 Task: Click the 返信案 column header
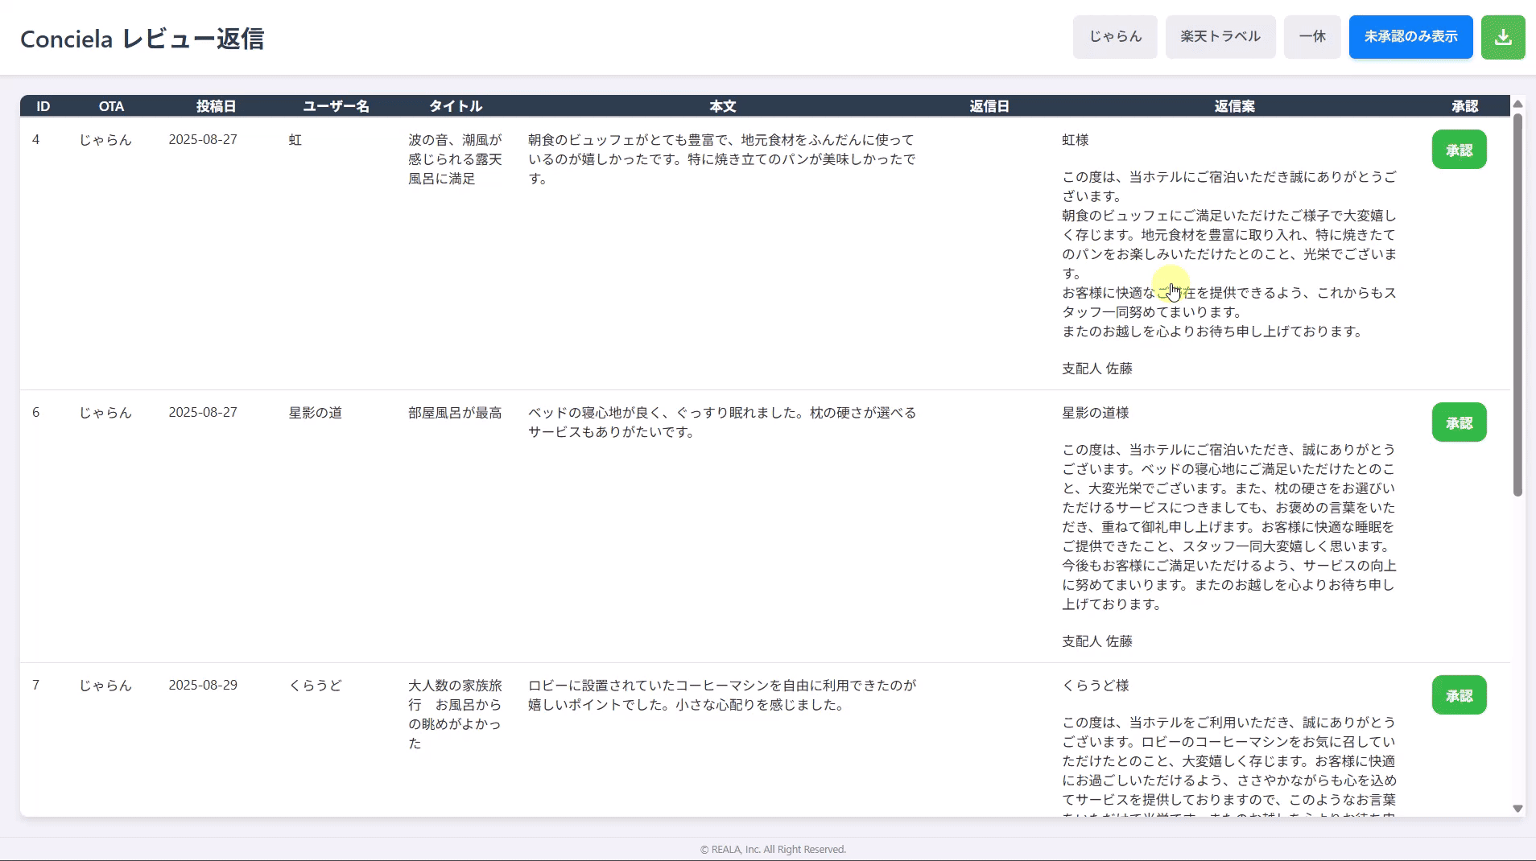pos(1234,106)
